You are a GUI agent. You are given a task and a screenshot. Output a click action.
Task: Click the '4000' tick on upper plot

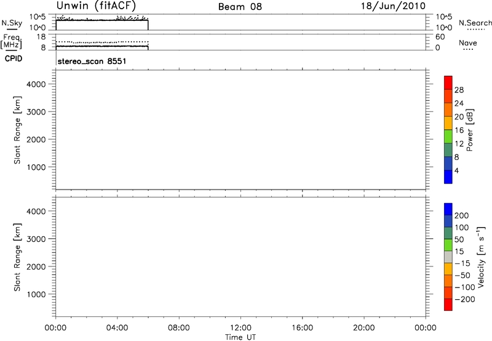(x=36, y=84)
